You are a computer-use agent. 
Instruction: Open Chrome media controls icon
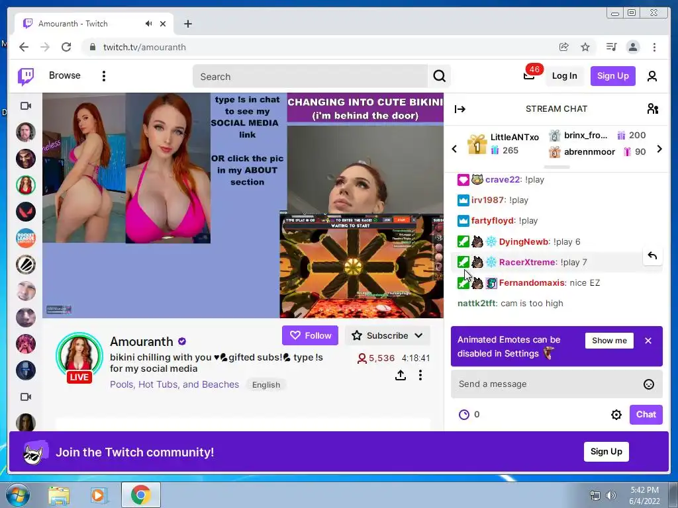click(x=611, y=47)
